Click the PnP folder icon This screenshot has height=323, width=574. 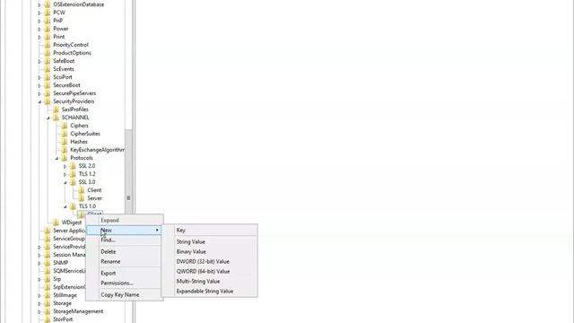pyautogui.click(x=48, y=21)
